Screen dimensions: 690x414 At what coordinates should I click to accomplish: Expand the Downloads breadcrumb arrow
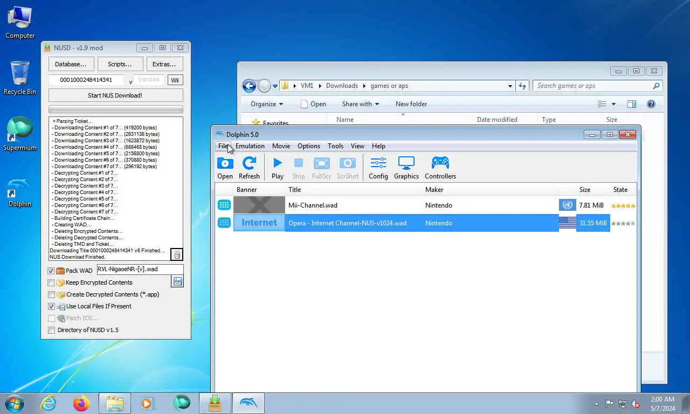pos(364,86)
